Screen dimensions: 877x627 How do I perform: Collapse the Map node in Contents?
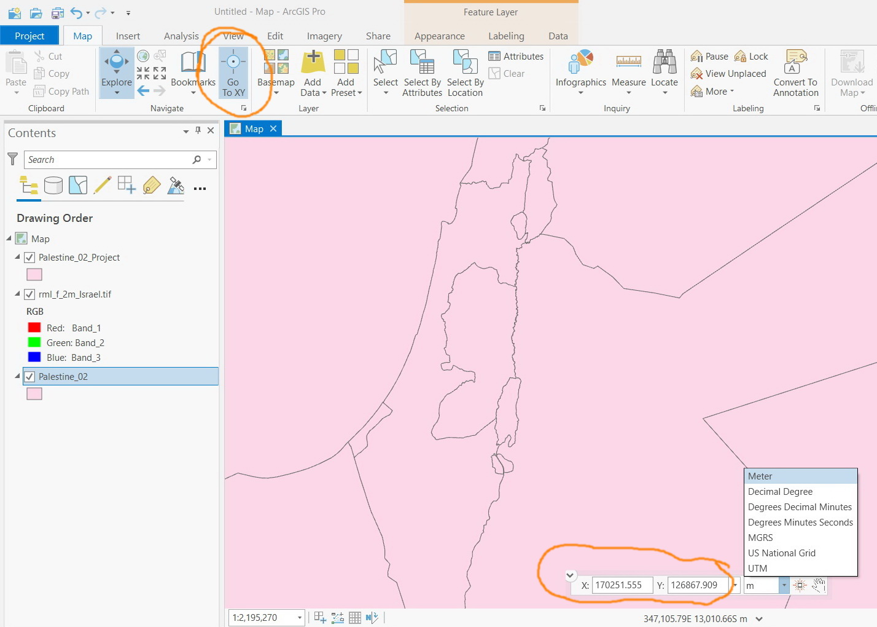pos(9,239)
